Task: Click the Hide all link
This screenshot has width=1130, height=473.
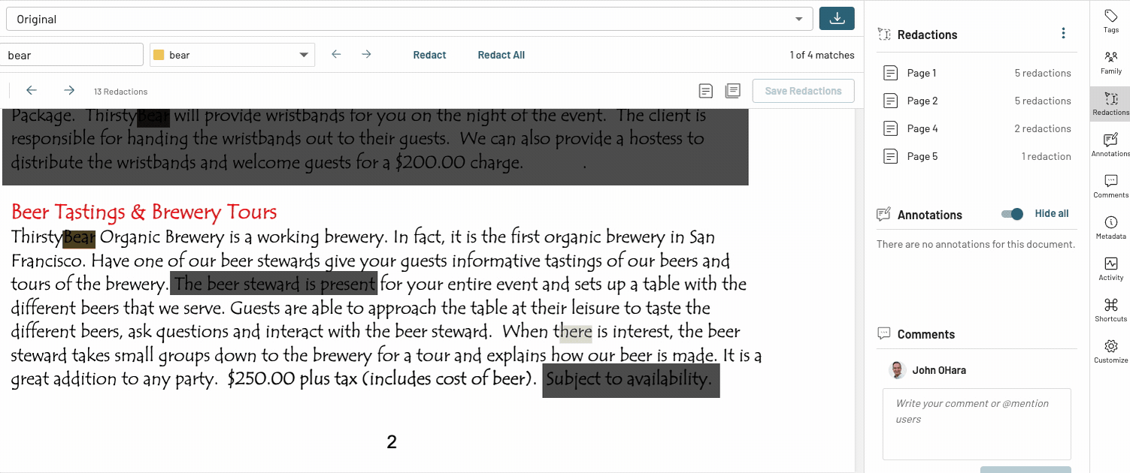Action: click(x=1052, y=214)
